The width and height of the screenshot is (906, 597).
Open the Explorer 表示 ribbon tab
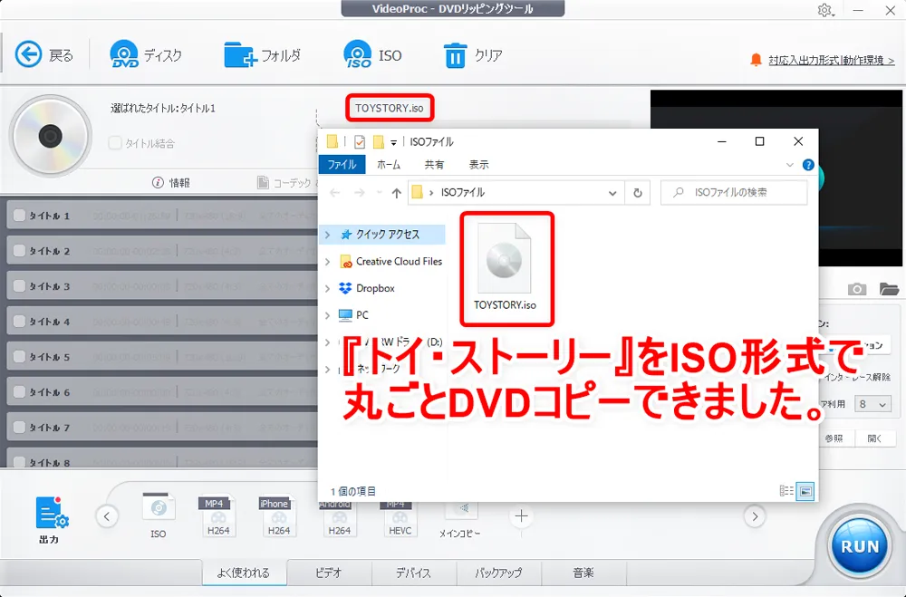(x=478, y=165)
